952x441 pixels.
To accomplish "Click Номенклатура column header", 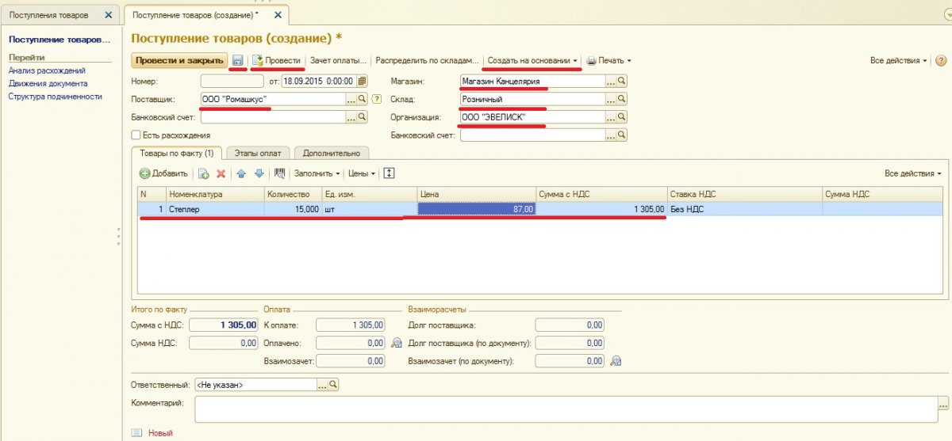I will [215, 194].
